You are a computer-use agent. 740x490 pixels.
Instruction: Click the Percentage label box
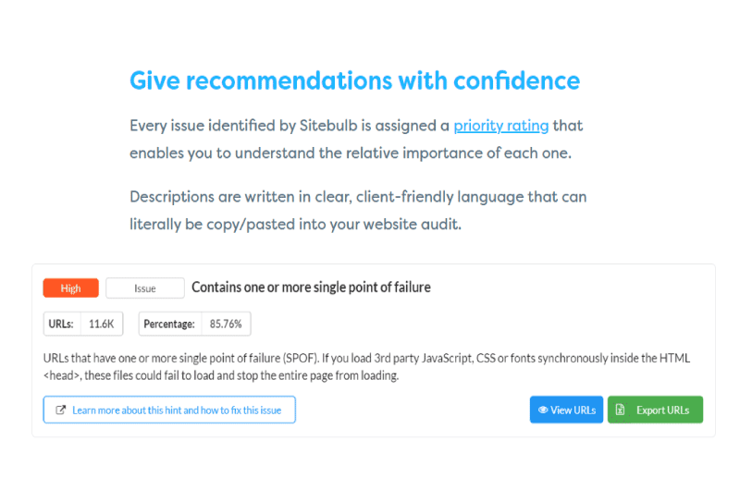170,324
